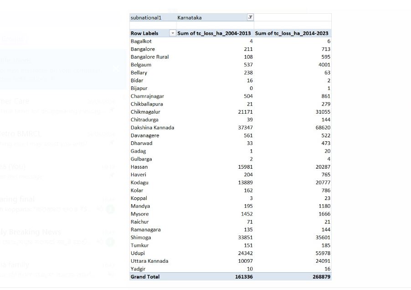Select Chikmagalur's 2004-2013 value 21171

click(245, 112)
